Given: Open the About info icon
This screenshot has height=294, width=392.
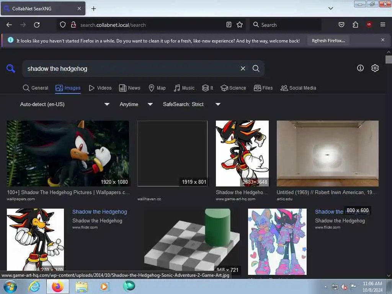Looking at the screenshot, I should (x=360, y=68).
